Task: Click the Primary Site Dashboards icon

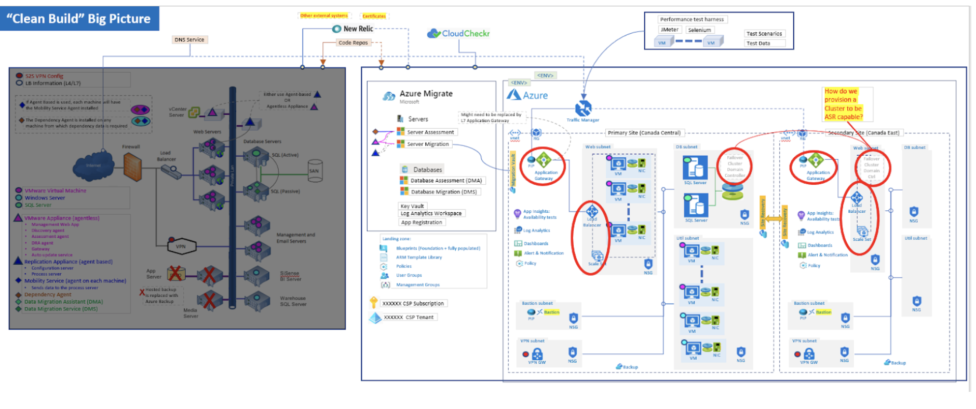Action: click(518, 243)
